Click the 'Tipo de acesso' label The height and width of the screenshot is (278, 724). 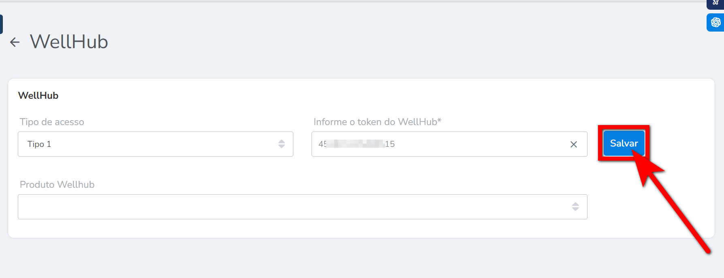click(52, 122)
